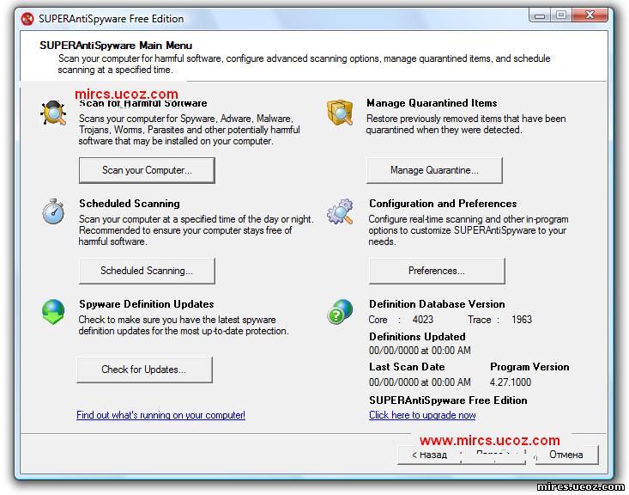
Task: Click the quarantine box icon
Action: click(340, 113)
